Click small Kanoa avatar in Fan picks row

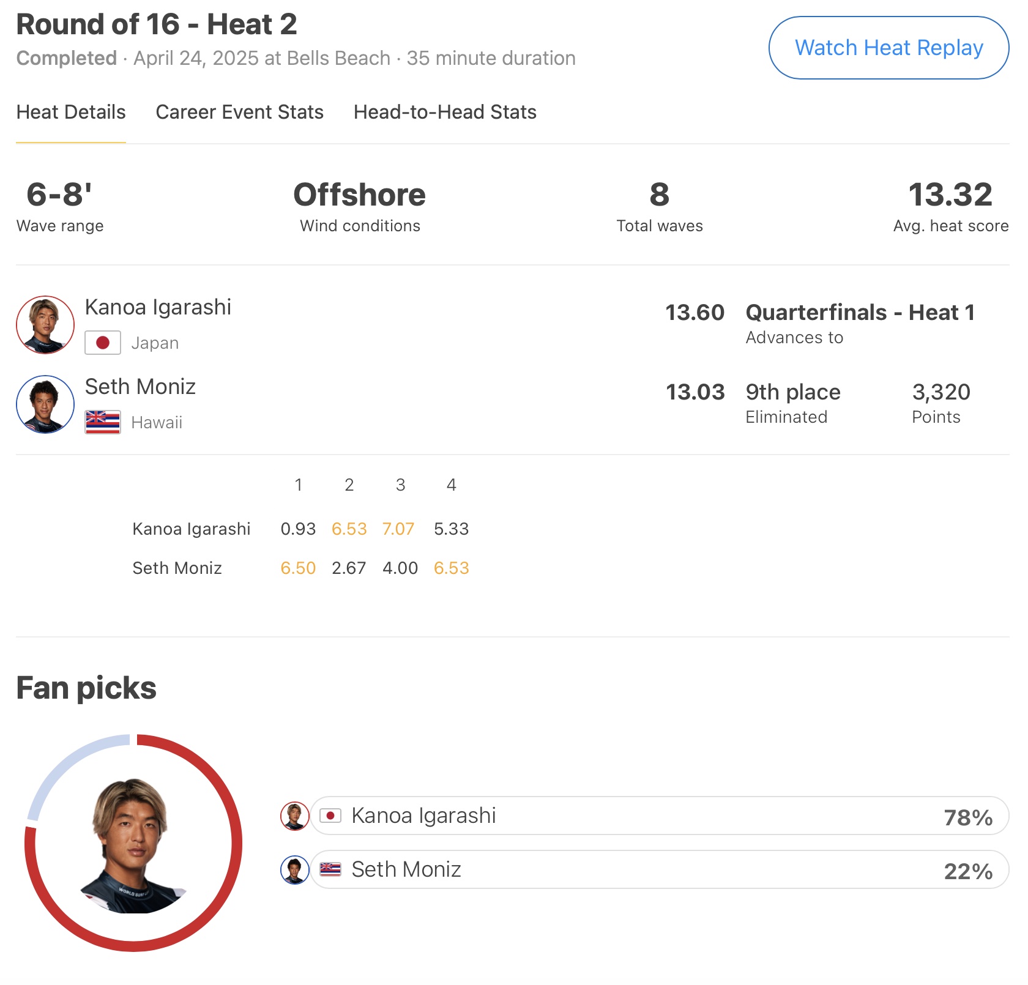(x=294, y=816)
